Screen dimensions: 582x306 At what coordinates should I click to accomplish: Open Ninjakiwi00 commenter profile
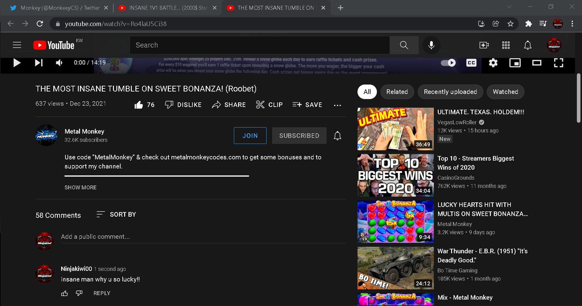click(77, 269)
